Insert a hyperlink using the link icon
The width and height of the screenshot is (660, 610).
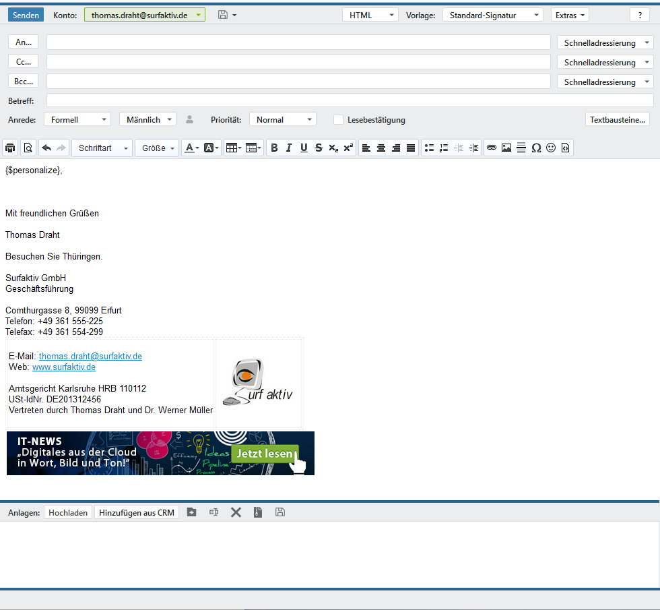point(492,148)
